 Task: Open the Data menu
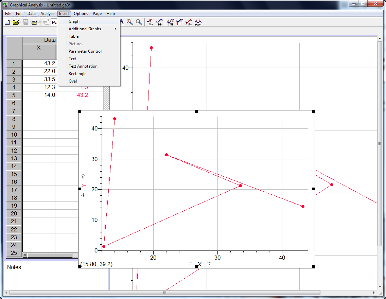click(32, 14)
